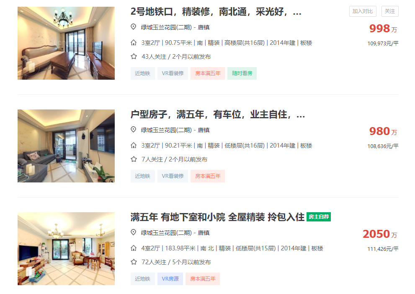Open listing 满五年 有地下室和小院
The image size is (415, 294).
coord(217,217)
